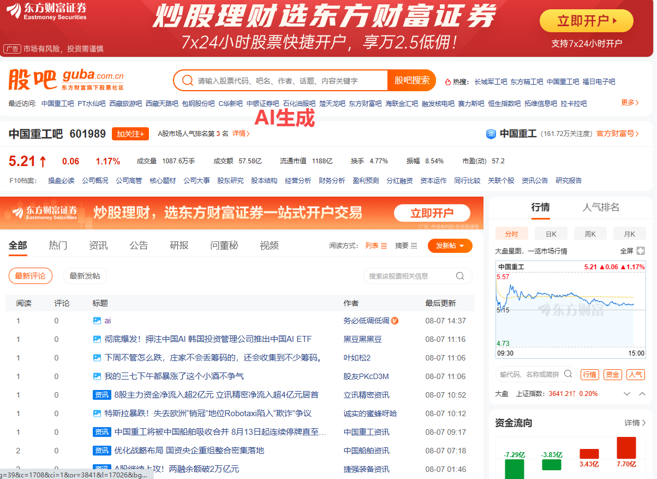
Task: Switch to the 研报 tab
Action: click(x=179, y=245)
